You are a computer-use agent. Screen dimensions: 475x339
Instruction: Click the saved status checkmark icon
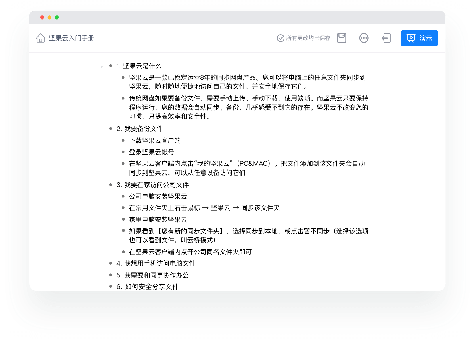click(280, 38)
